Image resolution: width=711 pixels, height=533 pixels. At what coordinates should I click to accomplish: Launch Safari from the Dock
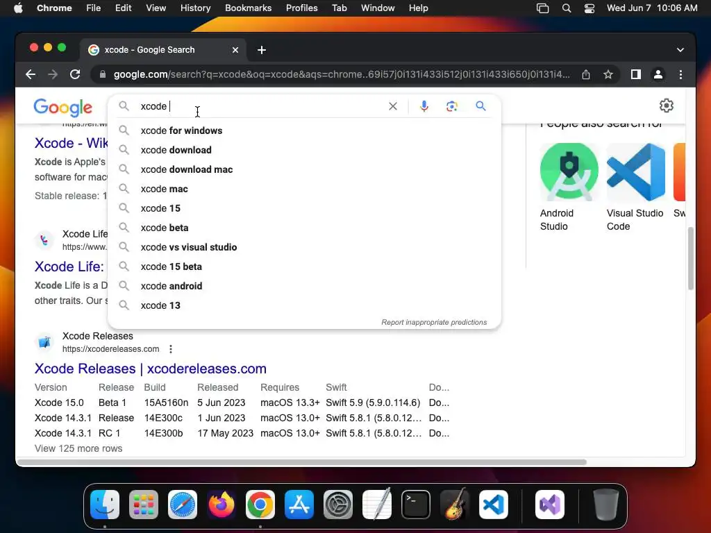(183, 505)
